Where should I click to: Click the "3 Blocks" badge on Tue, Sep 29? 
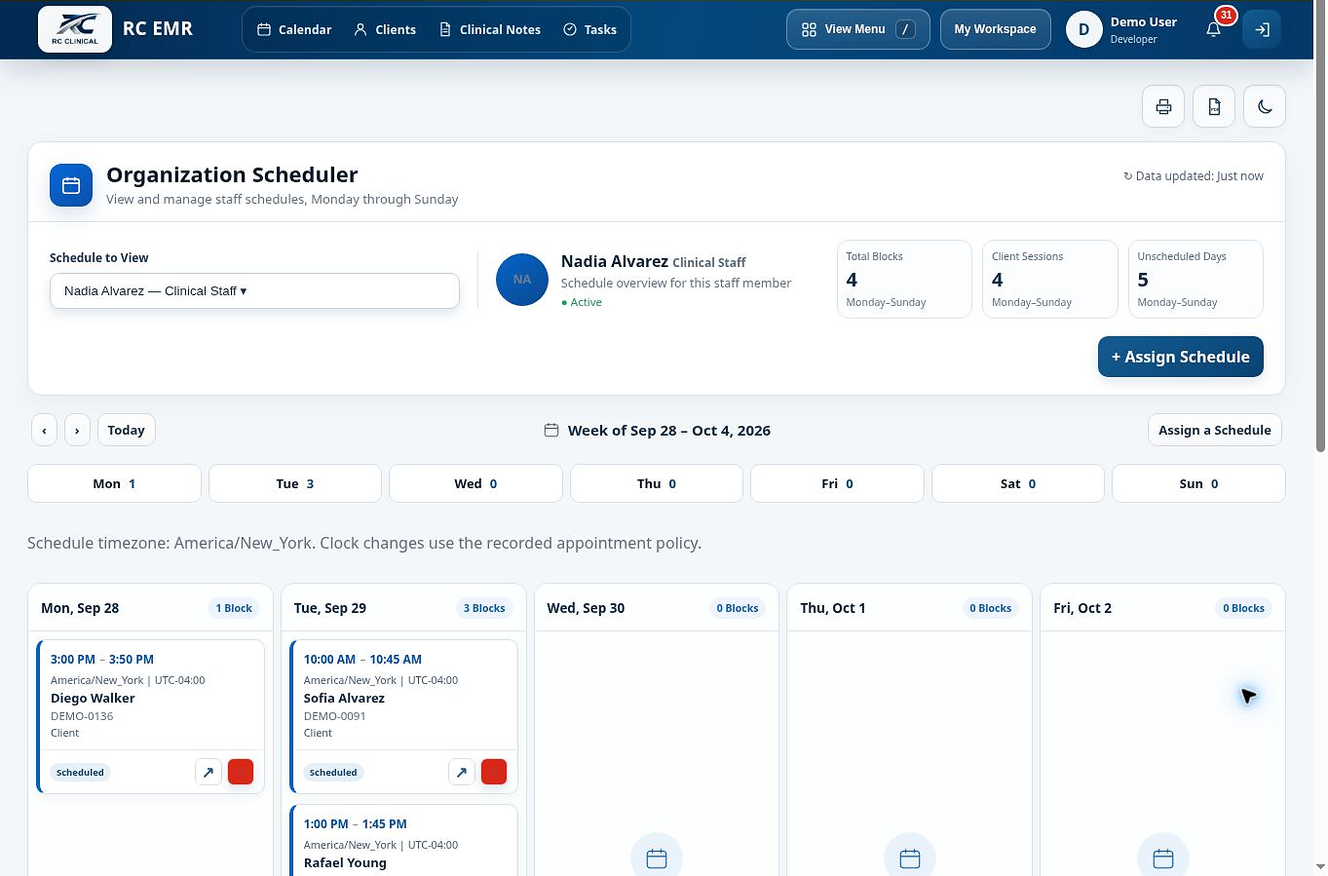484,608
